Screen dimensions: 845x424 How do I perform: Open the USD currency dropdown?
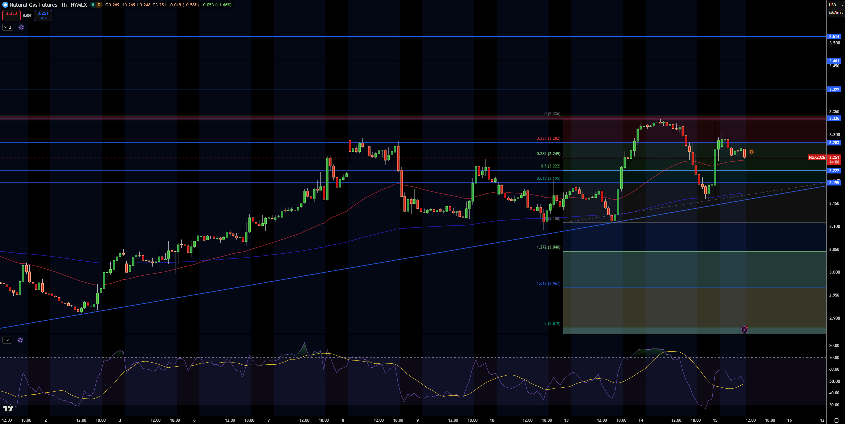click(x=836, y=5)
